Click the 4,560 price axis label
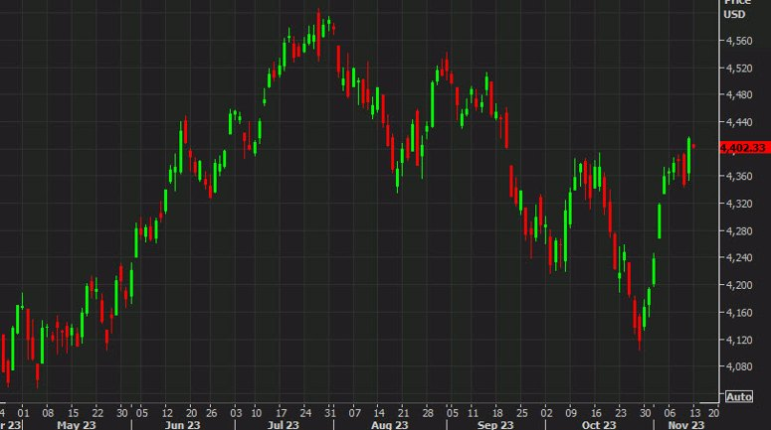This screenshot has width=771, height=430. 740,41
